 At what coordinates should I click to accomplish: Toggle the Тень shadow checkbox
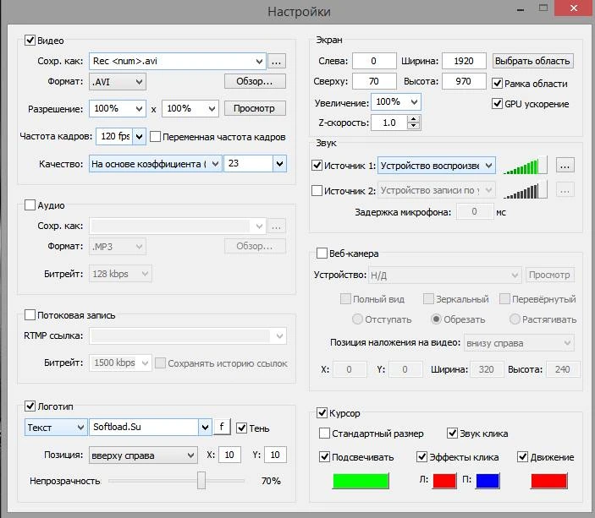242,428
